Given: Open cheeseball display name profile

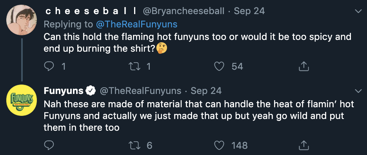Looking at the screenshot, I should [x=91, y=11].
